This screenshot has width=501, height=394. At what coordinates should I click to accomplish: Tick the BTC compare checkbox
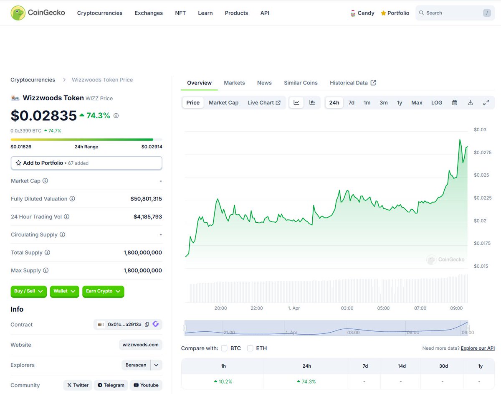[x=224, y=348]
